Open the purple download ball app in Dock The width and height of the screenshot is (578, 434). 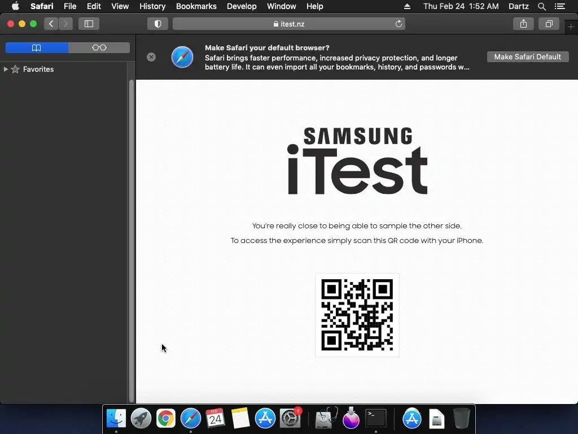[x=351, y=419]
